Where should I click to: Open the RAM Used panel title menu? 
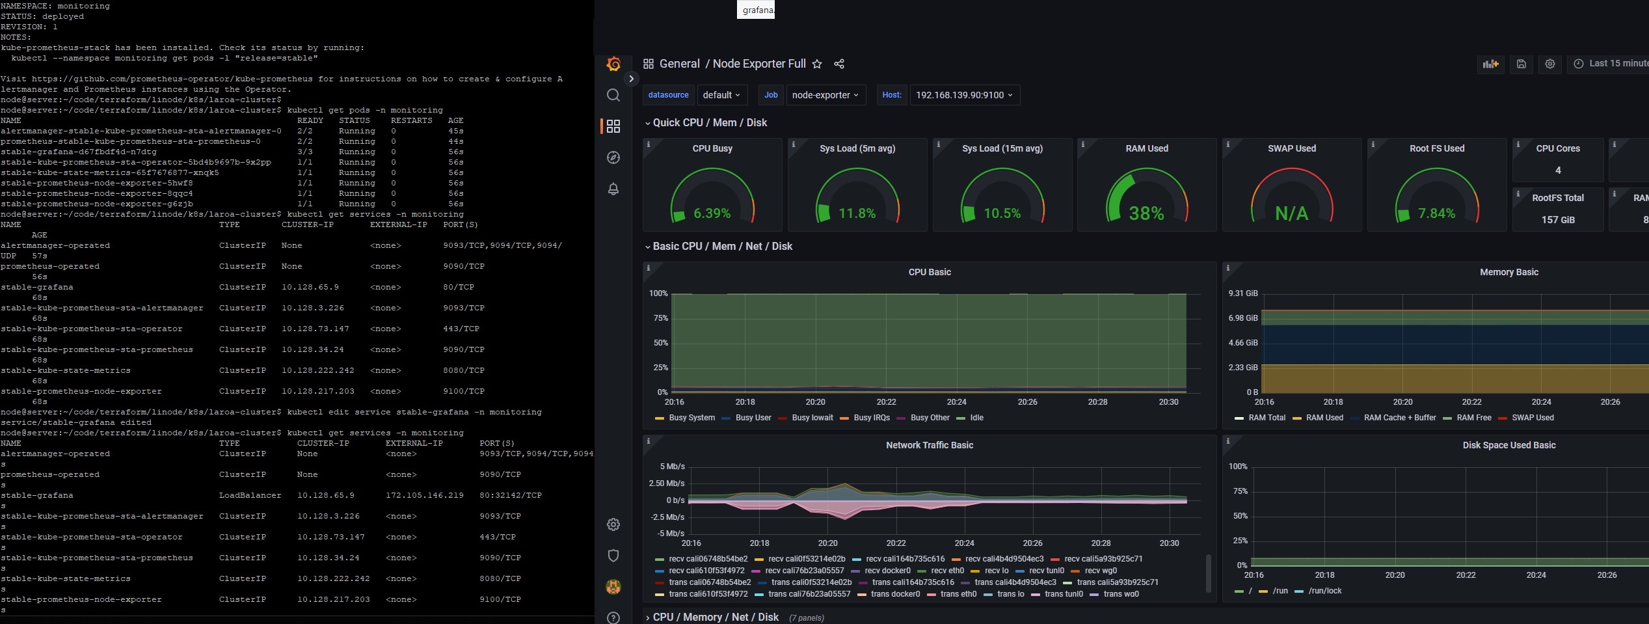click(x=1147, y=148)
